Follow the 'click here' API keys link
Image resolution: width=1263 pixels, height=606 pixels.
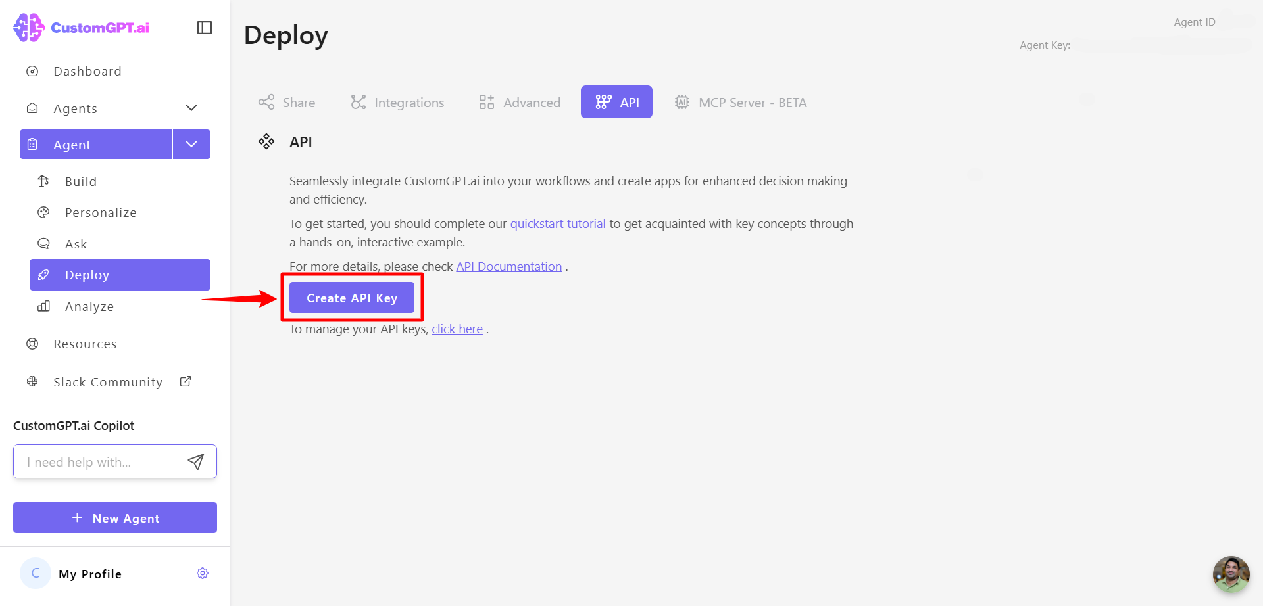[457, 329]
